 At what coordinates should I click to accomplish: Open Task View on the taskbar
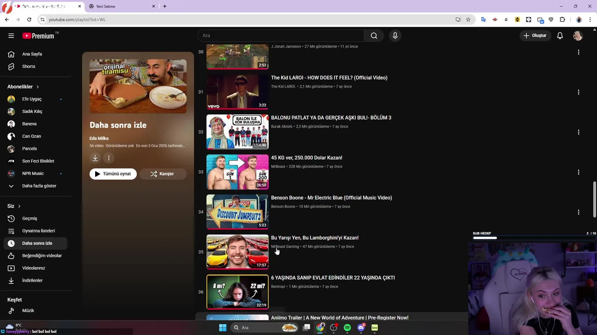tap(306, 328)
